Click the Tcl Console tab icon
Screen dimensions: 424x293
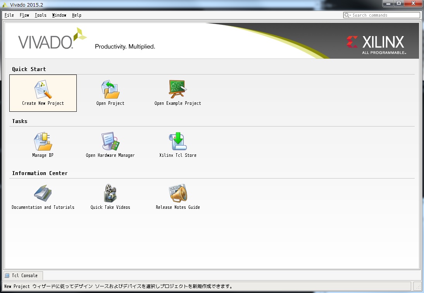(x=7, y=276)
